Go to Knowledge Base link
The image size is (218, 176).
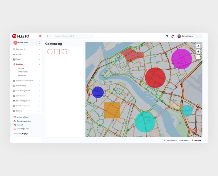(23, 129)
